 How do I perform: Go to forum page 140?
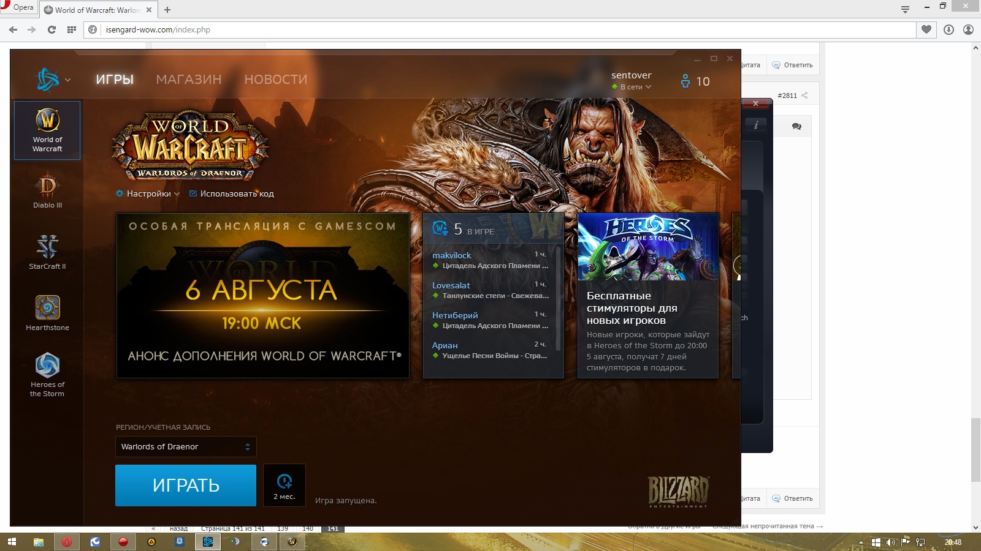[308, 528]
